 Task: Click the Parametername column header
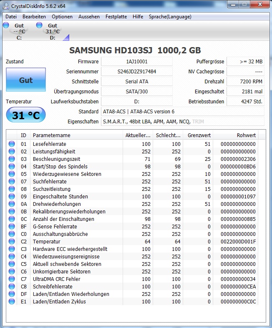click(x=76, y=135)
